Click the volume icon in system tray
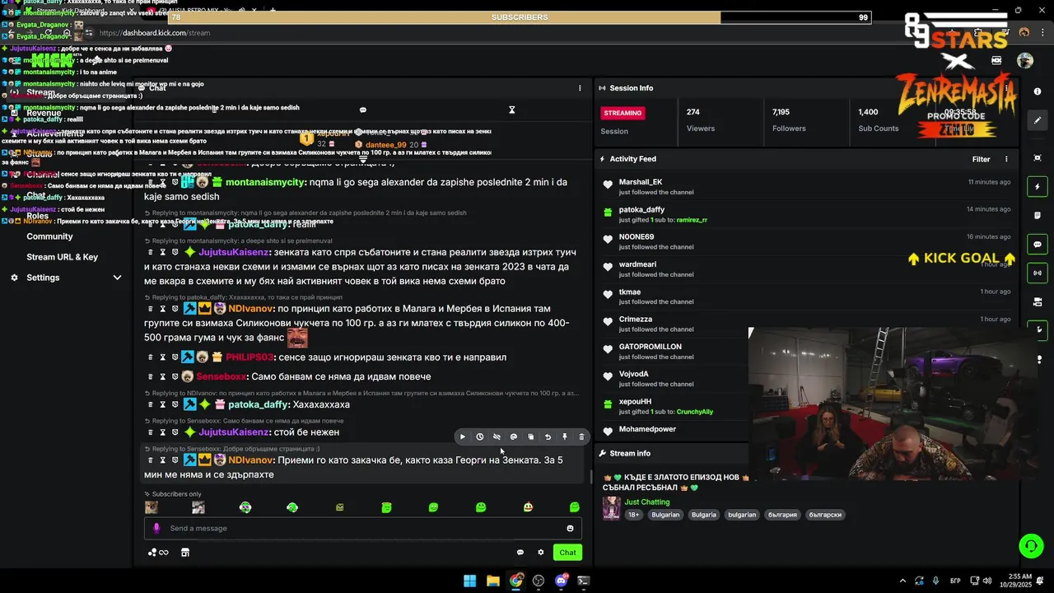The width and height of the screenshot is (1054, 593). pyautogui.click(x=987, y=581)
